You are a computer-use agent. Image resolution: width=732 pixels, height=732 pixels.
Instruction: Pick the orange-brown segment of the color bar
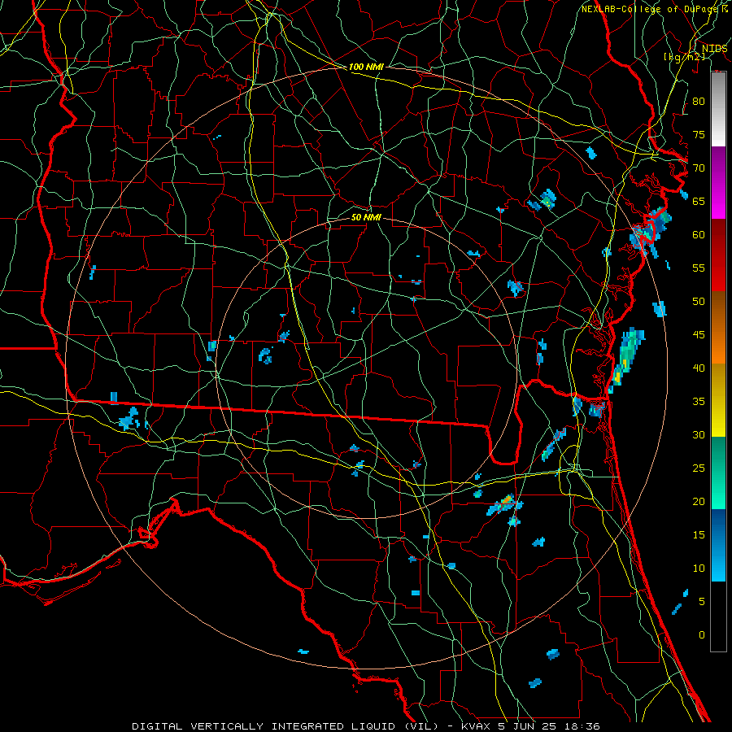(718, 328)
